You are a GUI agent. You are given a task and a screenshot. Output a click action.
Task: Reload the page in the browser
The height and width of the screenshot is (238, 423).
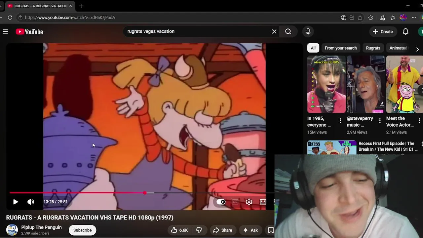(x=10, y=18)
